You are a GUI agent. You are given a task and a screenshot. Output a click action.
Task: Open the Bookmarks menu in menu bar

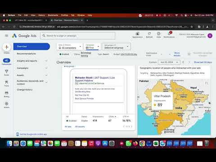[x=53, y=15]
